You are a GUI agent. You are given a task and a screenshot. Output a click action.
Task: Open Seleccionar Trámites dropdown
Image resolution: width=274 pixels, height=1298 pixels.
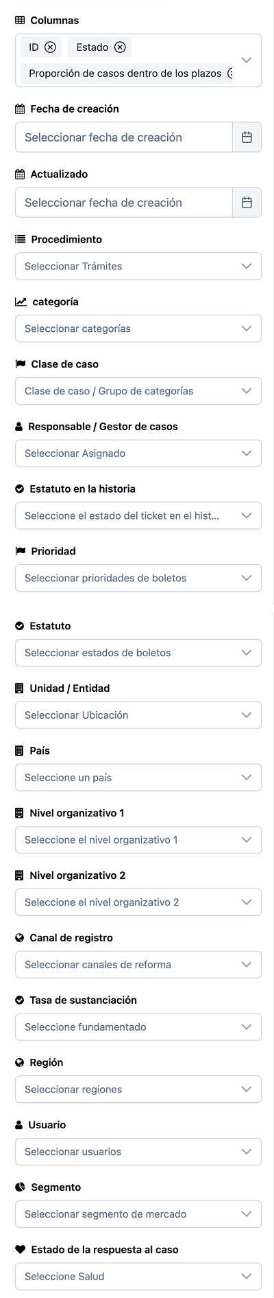pyautogui.click(x=138, y=267)
